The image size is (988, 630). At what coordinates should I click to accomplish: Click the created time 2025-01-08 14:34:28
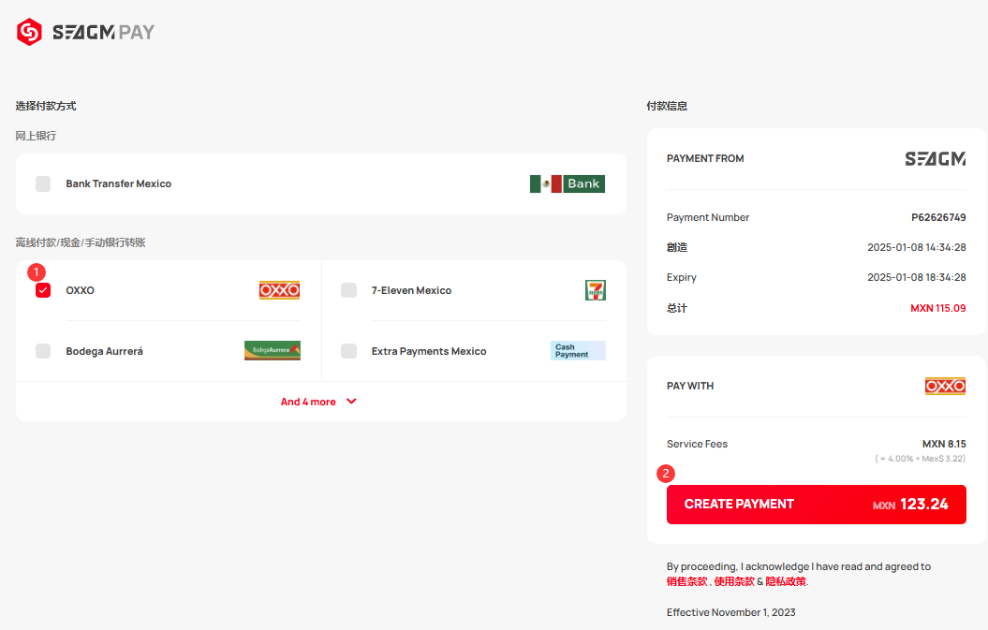click(x=916, y=247)
